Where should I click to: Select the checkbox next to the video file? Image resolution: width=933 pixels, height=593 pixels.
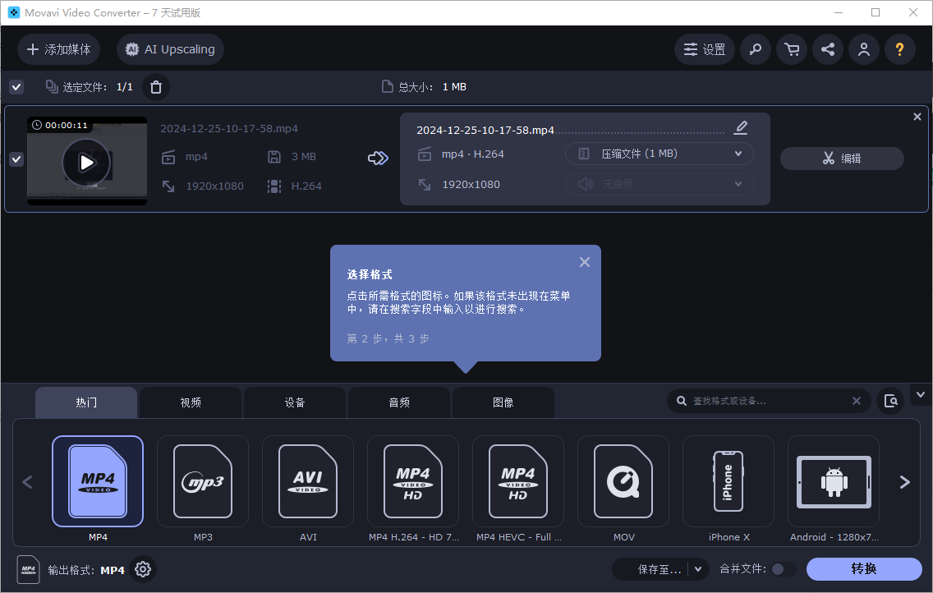coord(16,159)
